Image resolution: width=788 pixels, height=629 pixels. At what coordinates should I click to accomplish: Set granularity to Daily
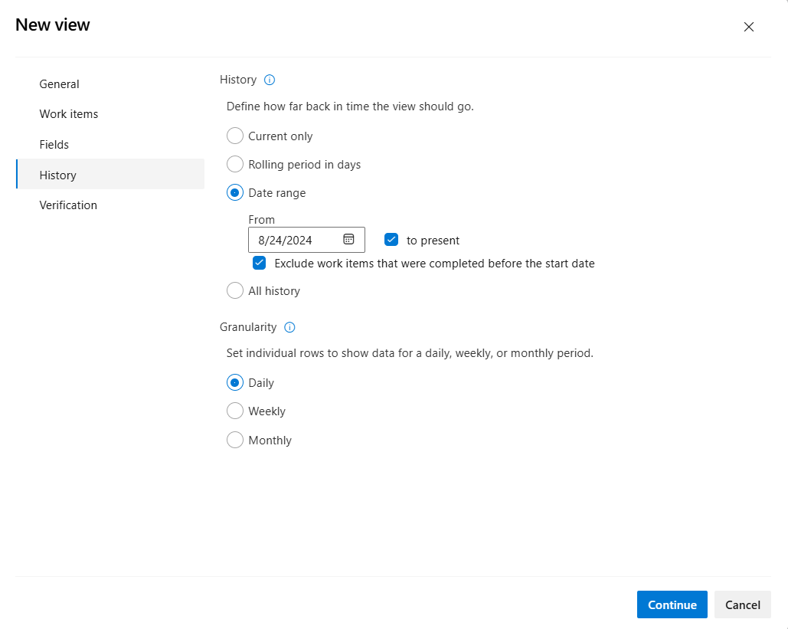(235, 382)
